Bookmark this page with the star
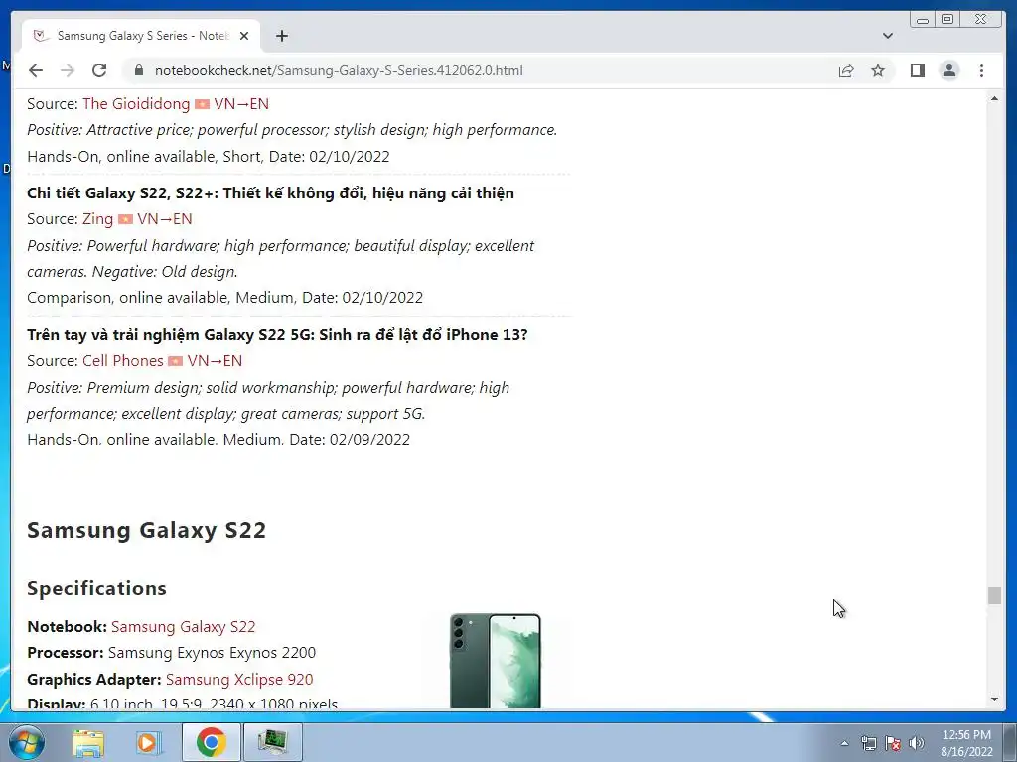Image resolution: width=1017 pixels, height=762 pixels. (878, 70)
